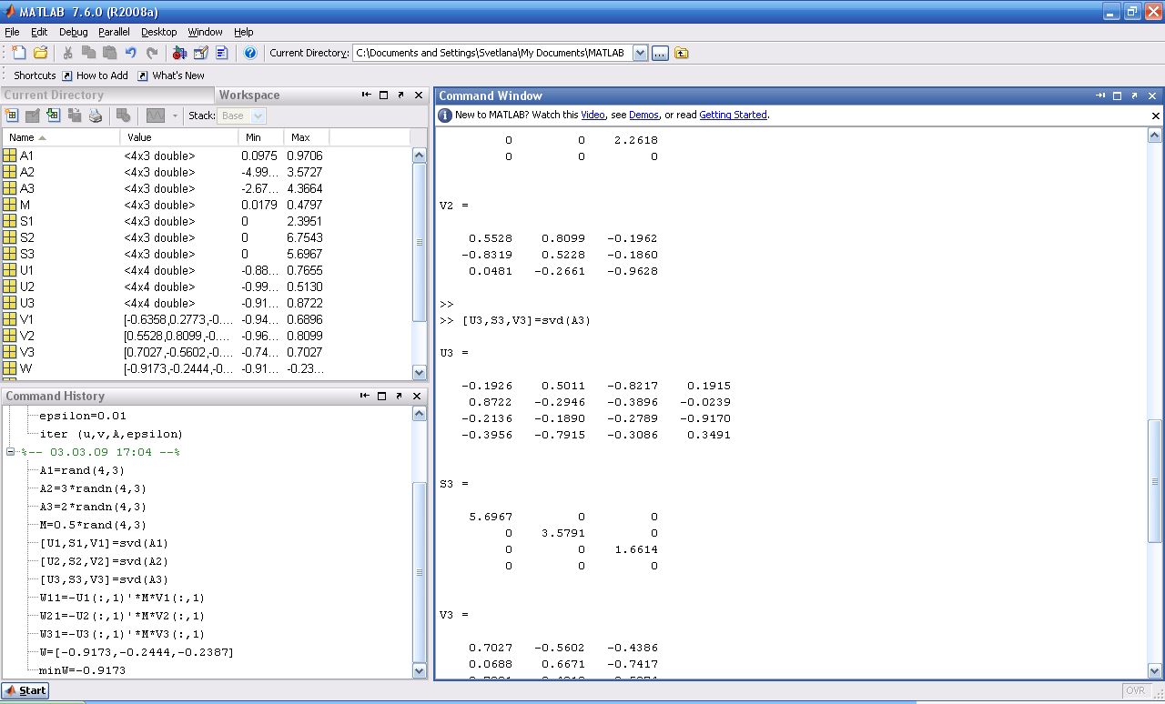Select variable V2 in the Workspace
1165x704 pixels.
coord(208,336)
